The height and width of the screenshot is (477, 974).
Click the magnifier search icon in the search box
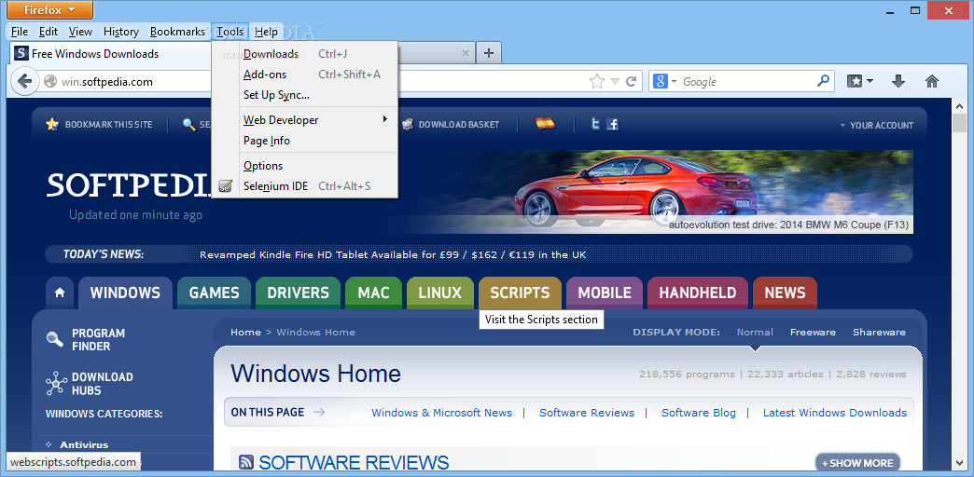(x=823, y=81)
